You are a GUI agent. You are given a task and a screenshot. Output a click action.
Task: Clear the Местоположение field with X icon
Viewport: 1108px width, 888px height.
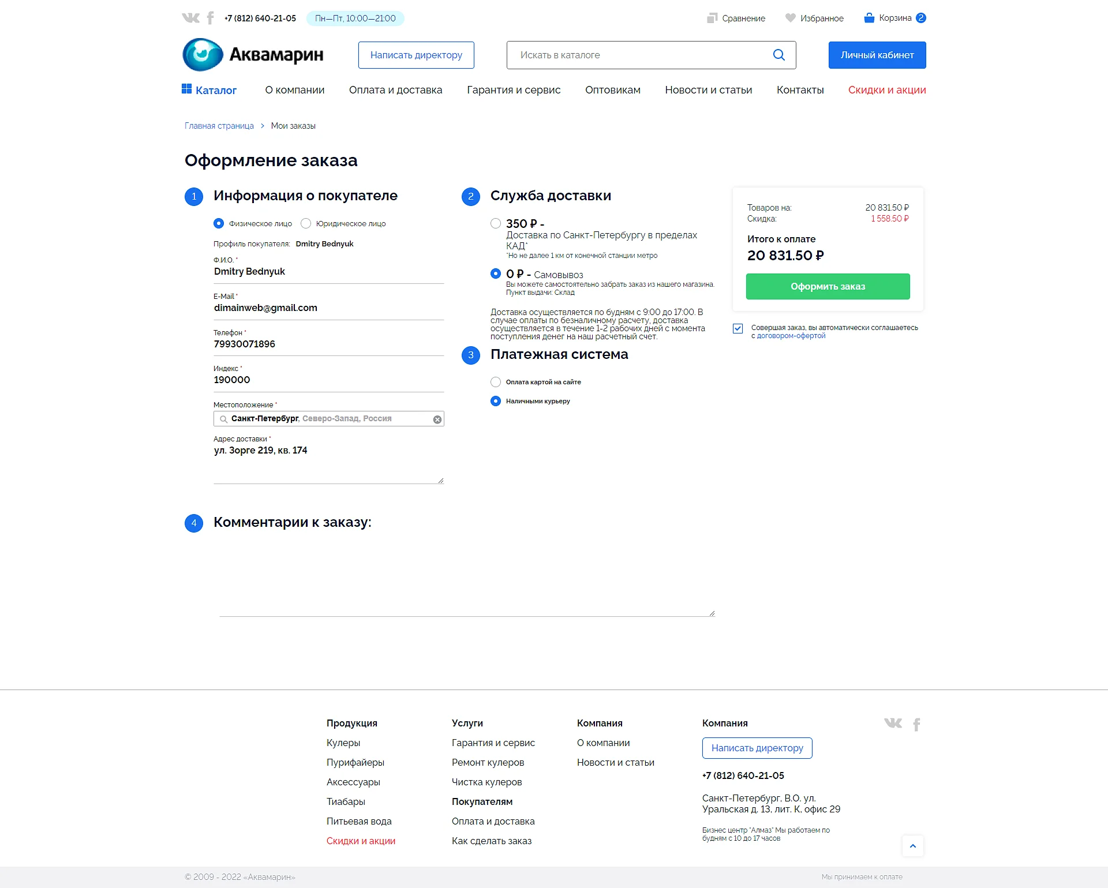(x=437, y=419)
